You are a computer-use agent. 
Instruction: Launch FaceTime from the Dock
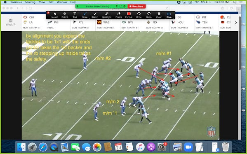click(x=75, y=147)
